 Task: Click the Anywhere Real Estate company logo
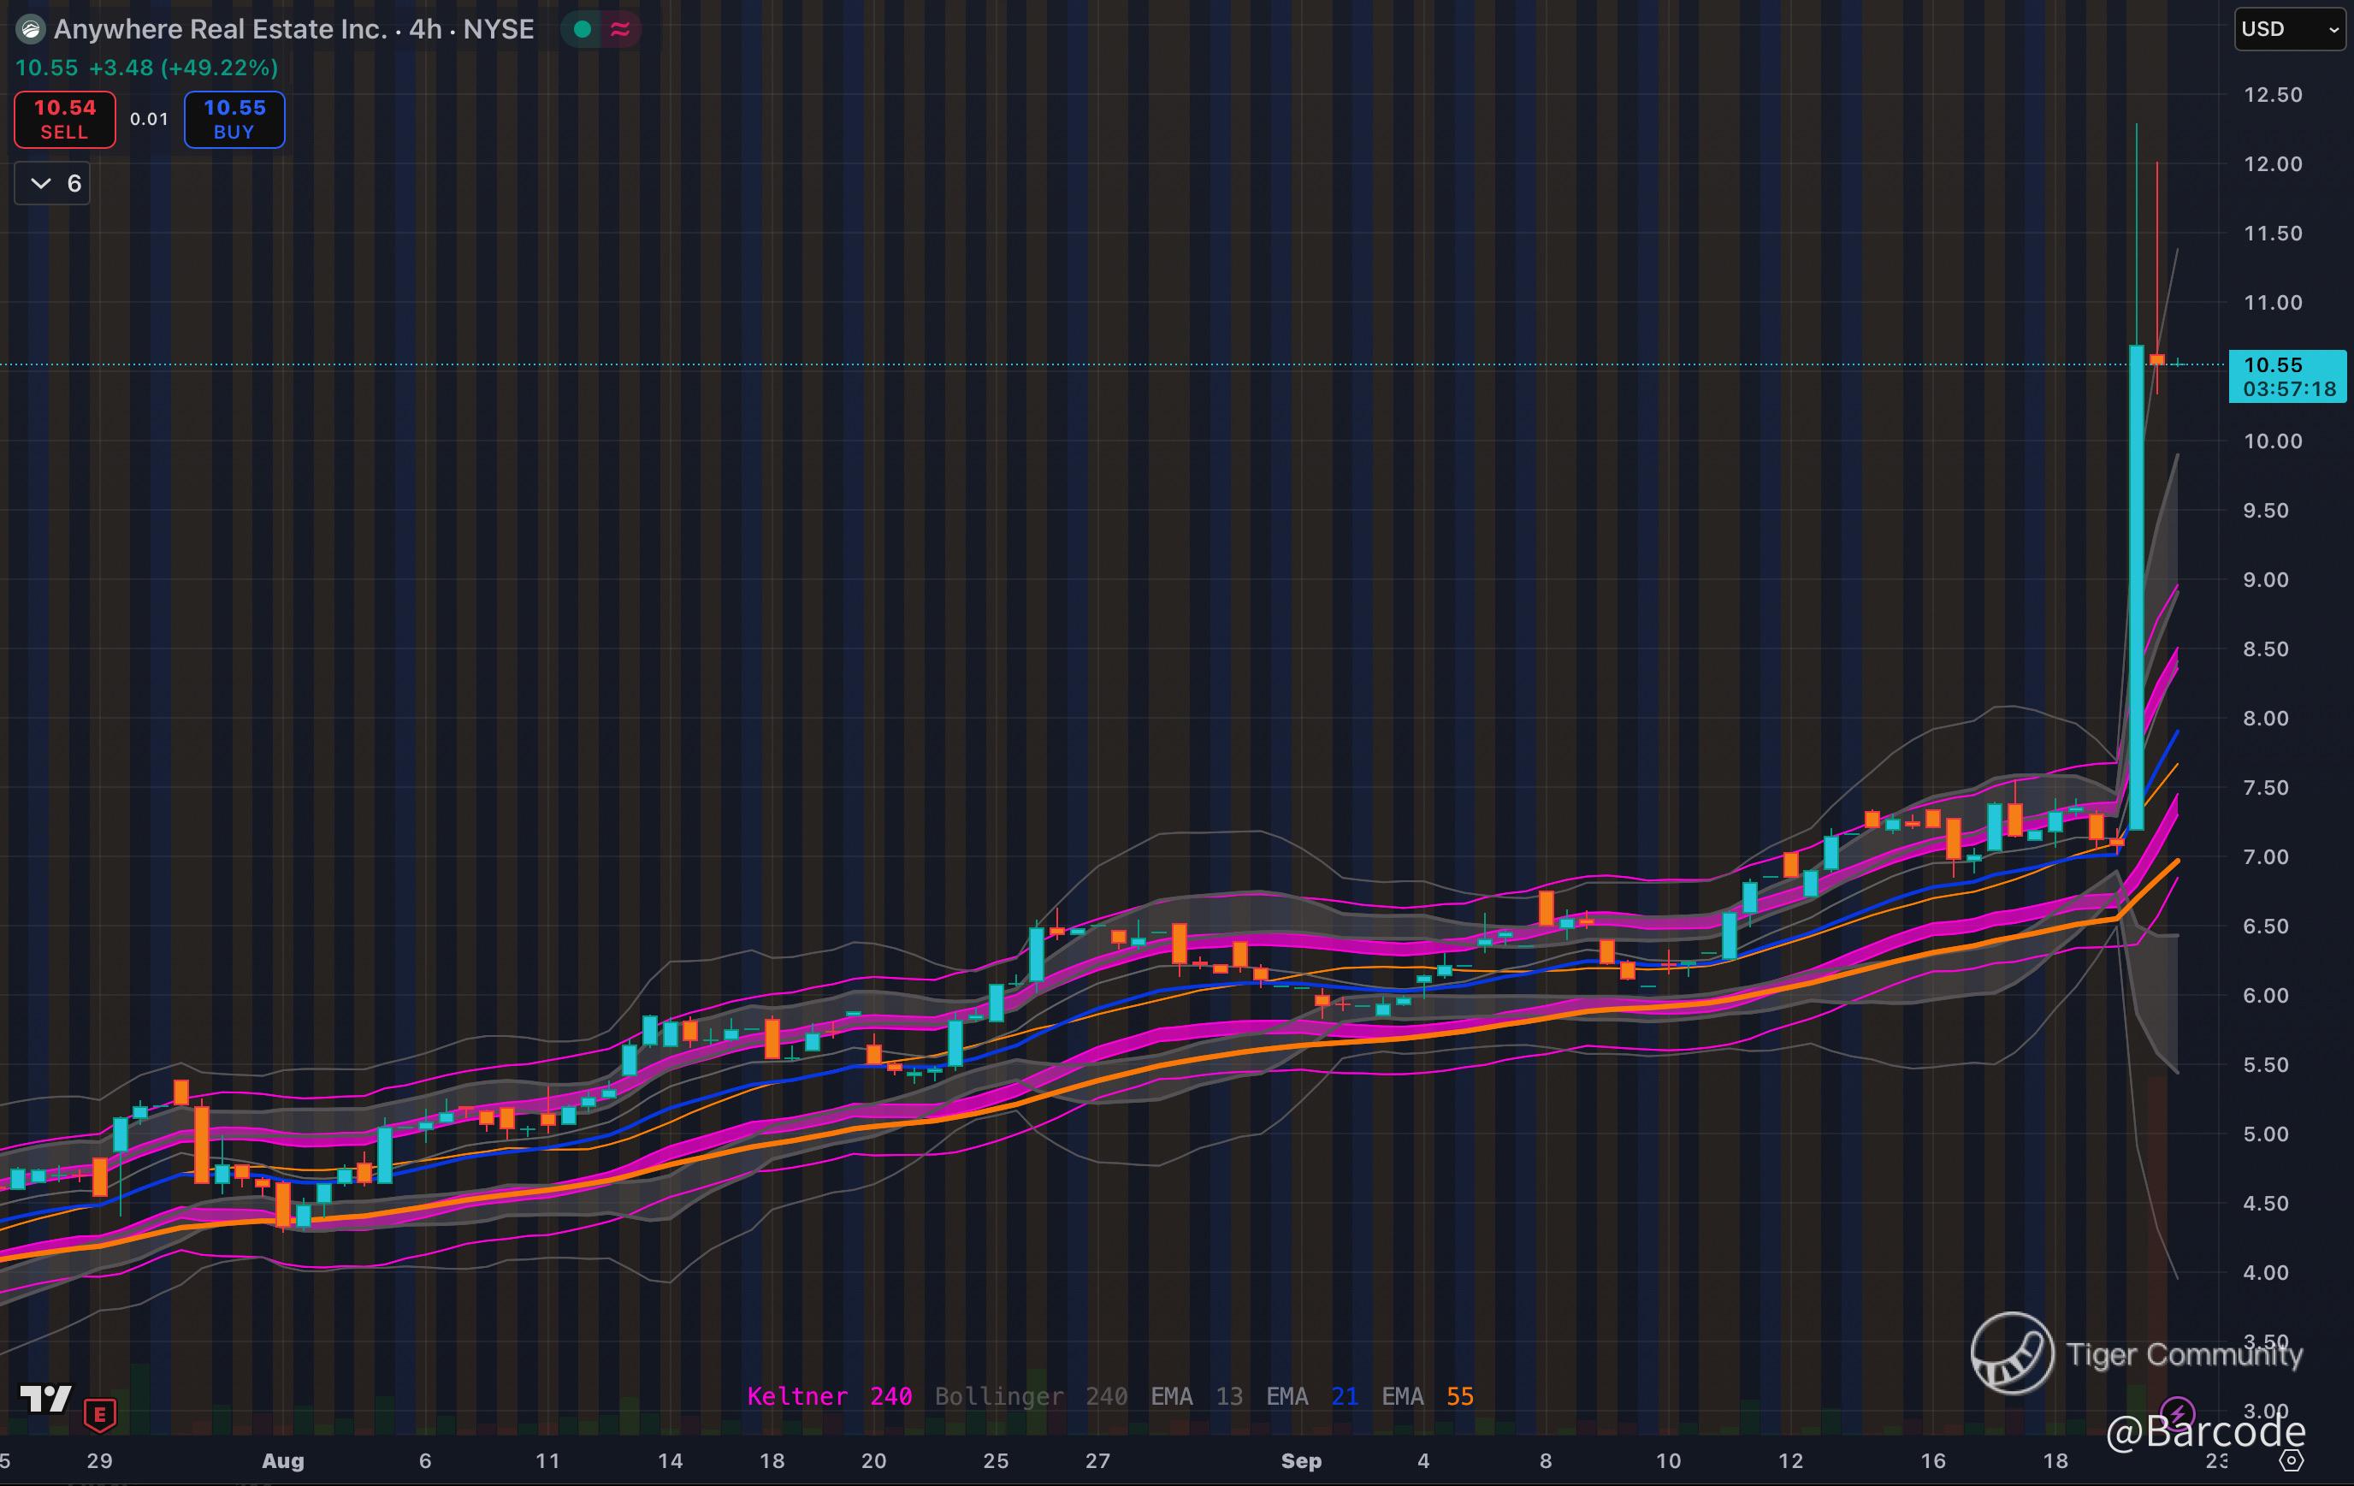[32, 29]
